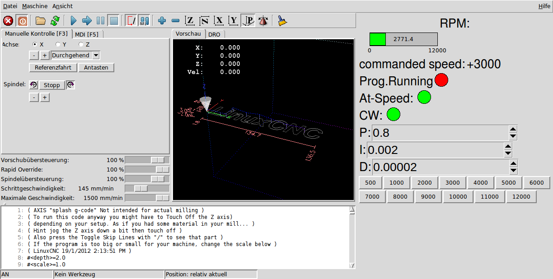The image size is (553, 279).
Task: Zoom out with the blue minus icon
Action: pos(176,21)
